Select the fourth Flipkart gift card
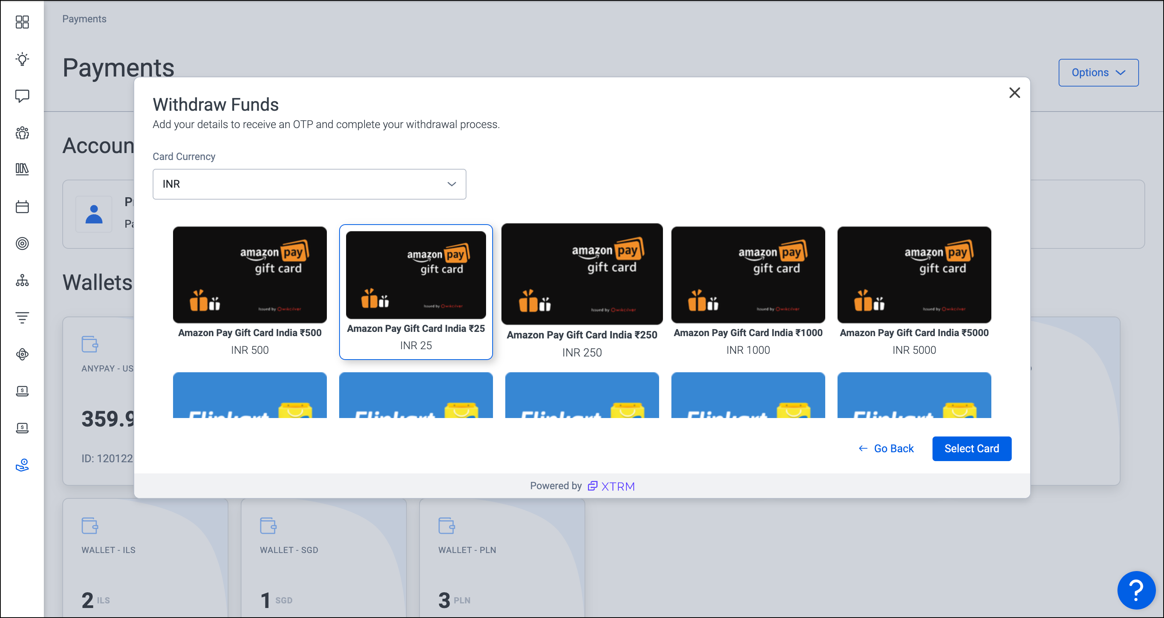 point(748,395)
